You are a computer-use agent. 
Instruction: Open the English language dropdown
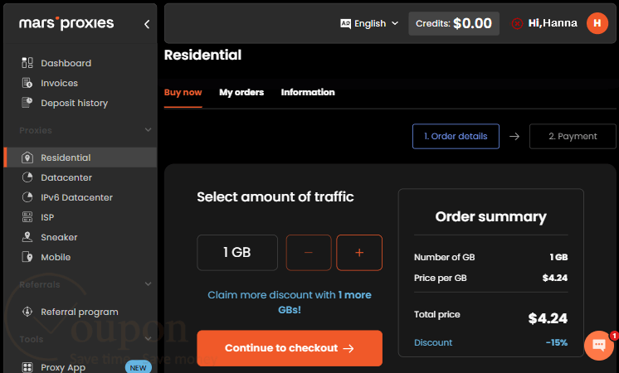click(x=369, y=24)
